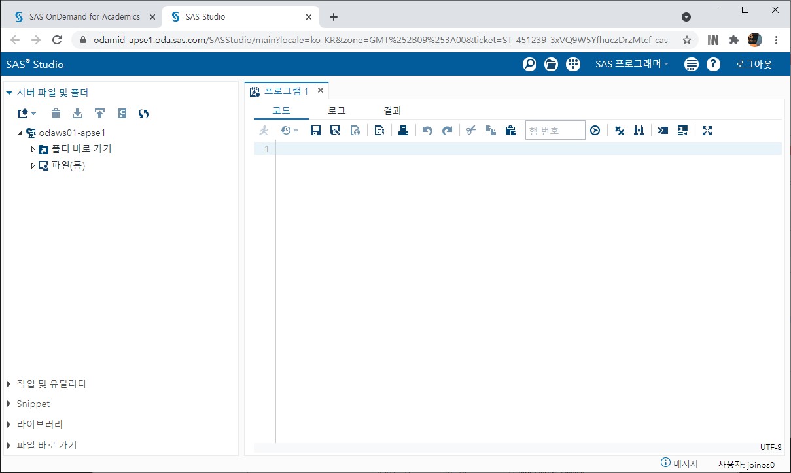Cut selection with the scissors icon
The height and width of the screenshot is (473, 791).
(x=471, y=131)
